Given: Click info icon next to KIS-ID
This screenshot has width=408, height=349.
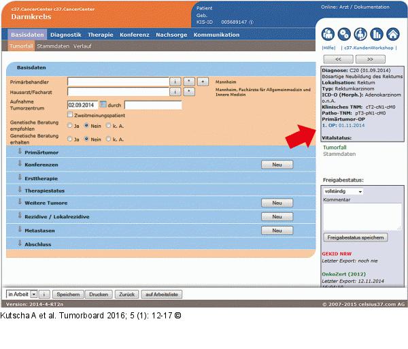Looking at the screenshot, I should (x=251, y=22).
